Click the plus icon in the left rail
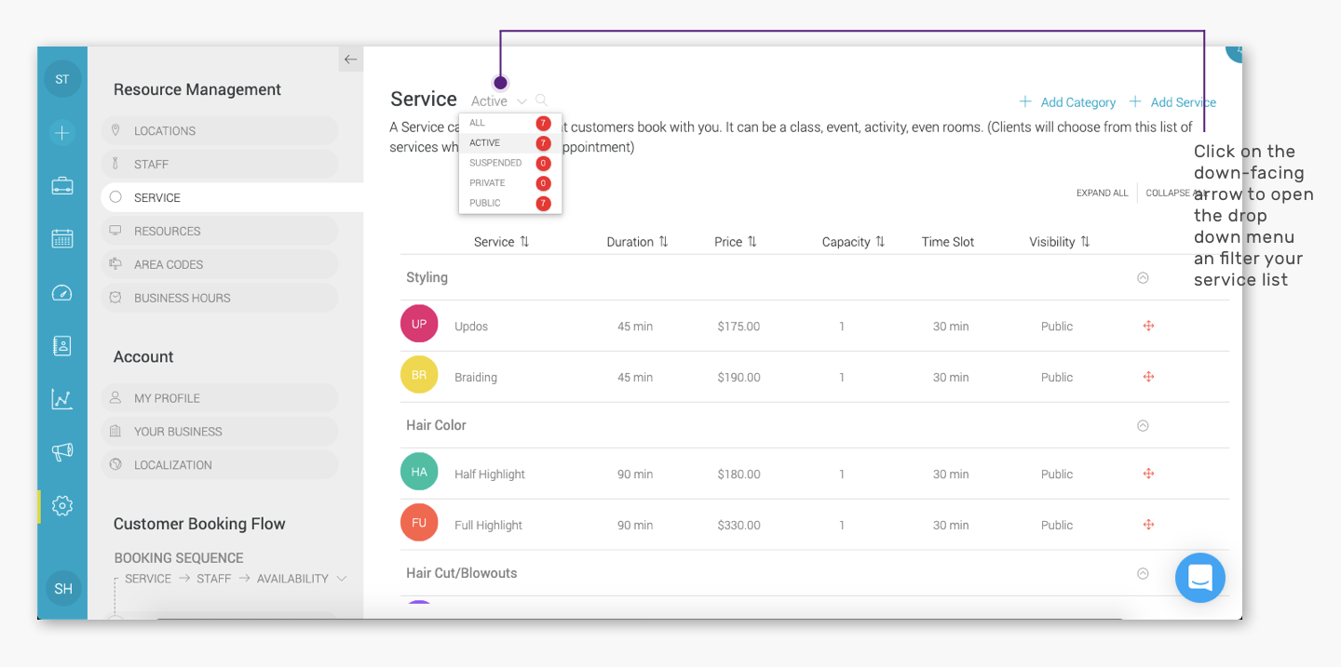This screenshot has height=668, width=1341. tap(62, 133)
